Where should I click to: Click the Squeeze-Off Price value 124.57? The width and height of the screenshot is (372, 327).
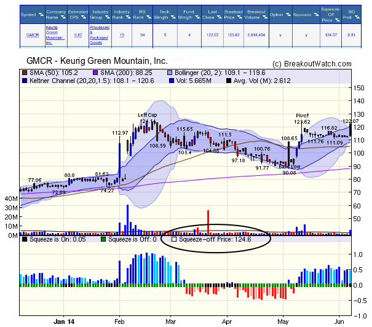pyautogui.click(x=331, y=35)
